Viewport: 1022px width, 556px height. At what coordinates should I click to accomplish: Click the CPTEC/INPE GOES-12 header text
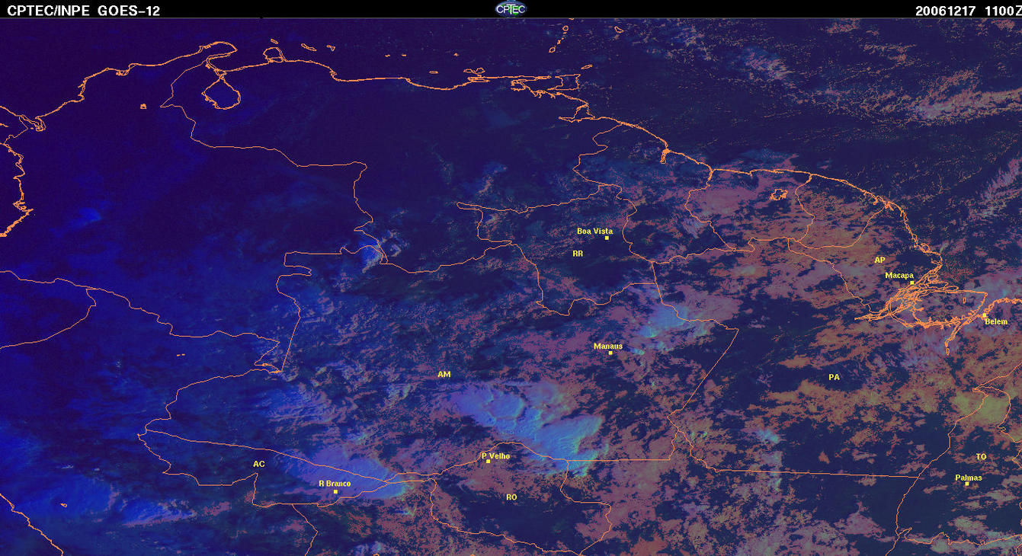click(x=83, y=11)
